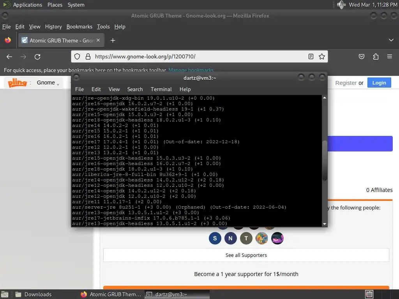Click the terminal scrollbar thumb
399x299 pixels.
click(325, 160)
